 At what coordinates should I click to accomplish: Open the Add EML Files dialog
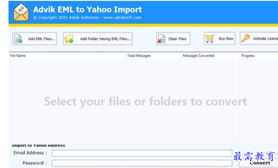[35, 39]
